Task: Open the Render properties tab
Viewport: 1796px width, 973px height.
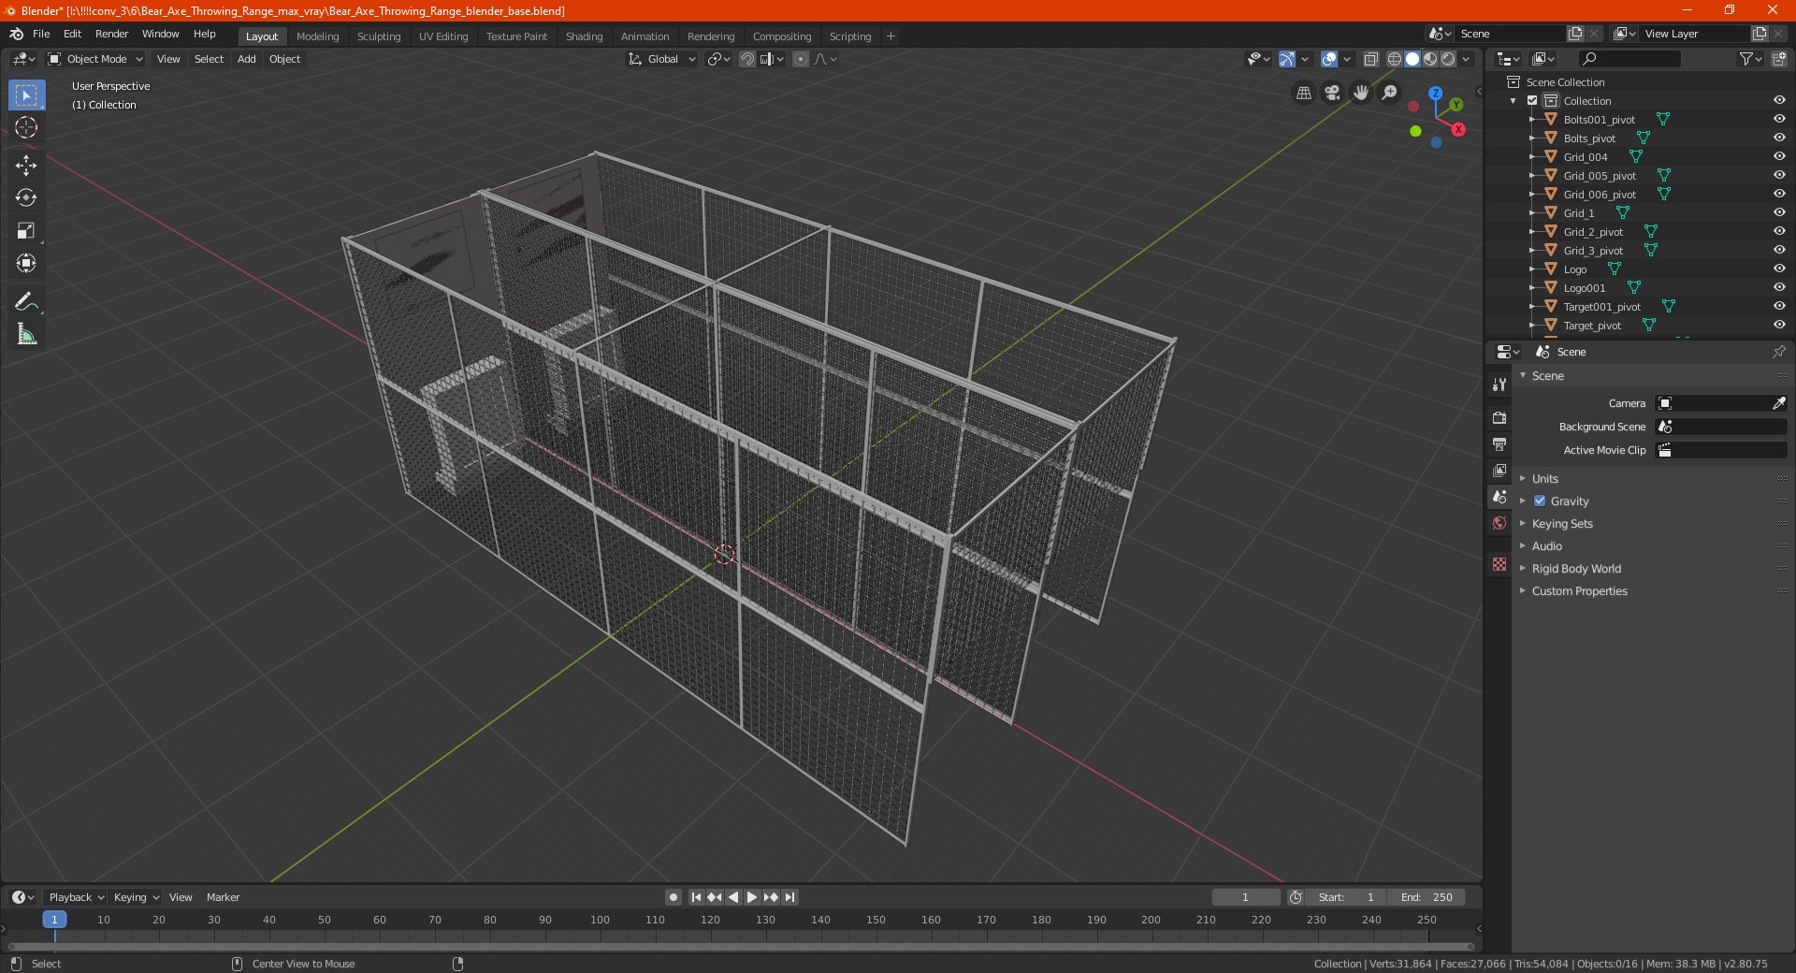Action: 1499,417
